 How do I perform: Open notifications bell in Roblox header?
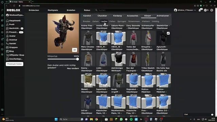[x=200, y=10]
